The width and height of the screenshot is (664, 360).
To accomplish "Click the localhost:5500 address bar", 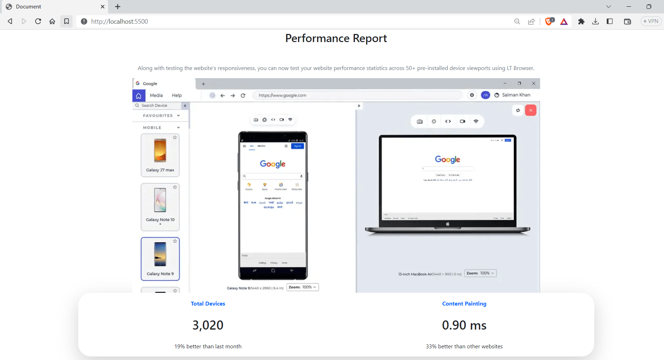I will coord(283,21).
